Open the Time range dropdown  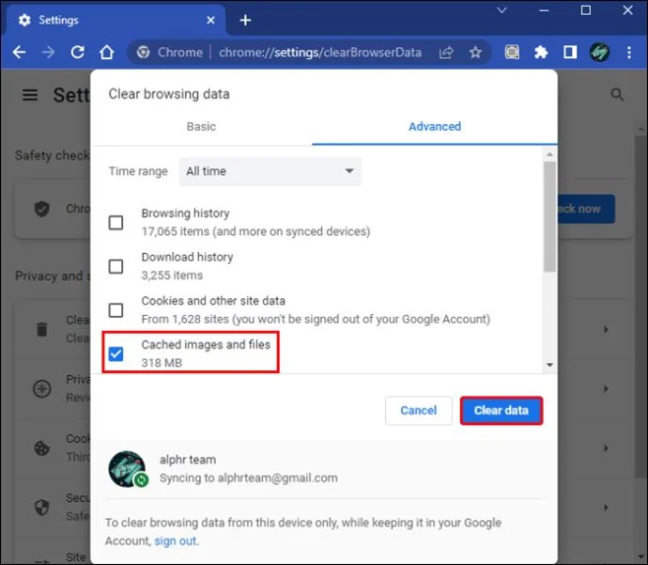pyautogui.click(x=271, y=171)
